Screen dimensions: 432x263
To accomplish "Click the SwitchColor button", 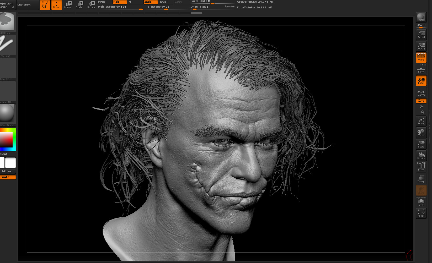I will (7, 171).
